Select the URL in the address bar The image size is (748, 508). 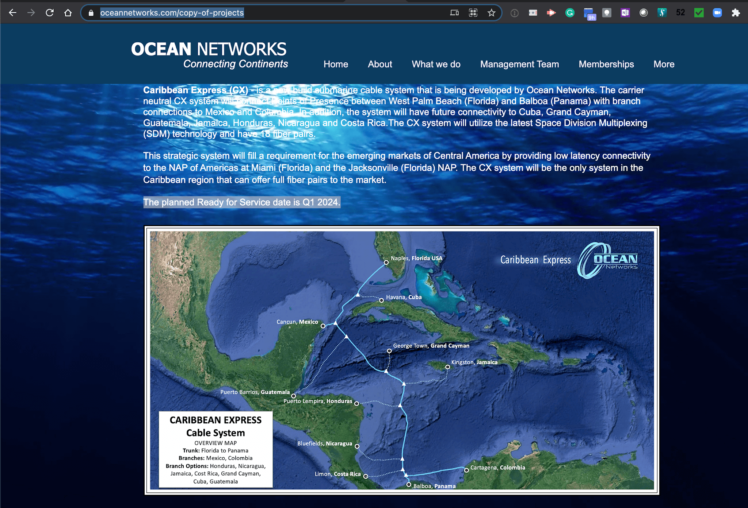172,12
